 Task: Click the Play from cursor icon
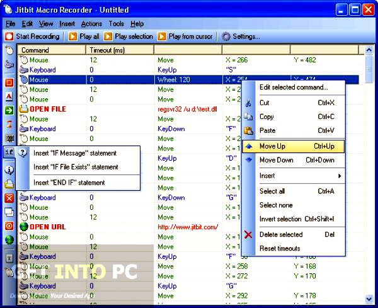(162, 37)
